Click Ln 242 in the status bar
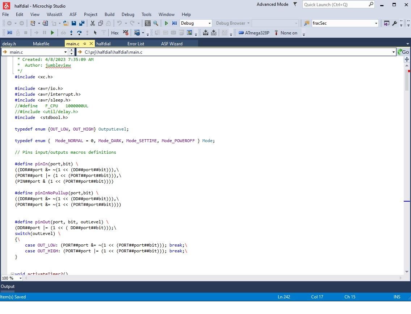The image size is (411, 314). pos(284,297)
